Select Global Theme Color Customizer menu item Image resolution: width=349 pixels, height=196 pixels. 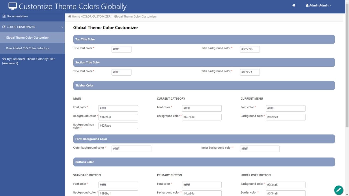pyautogui.click(x=27, y=38)
